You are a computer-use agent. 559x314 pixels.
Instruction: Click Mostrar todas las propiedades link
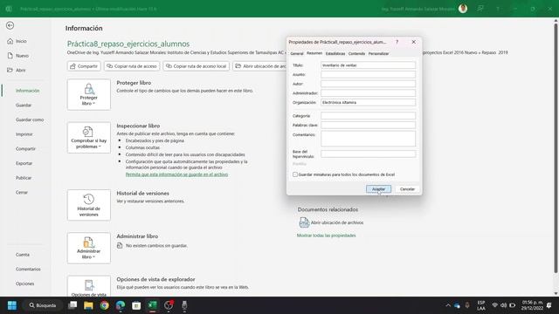(x=326, y=235)
